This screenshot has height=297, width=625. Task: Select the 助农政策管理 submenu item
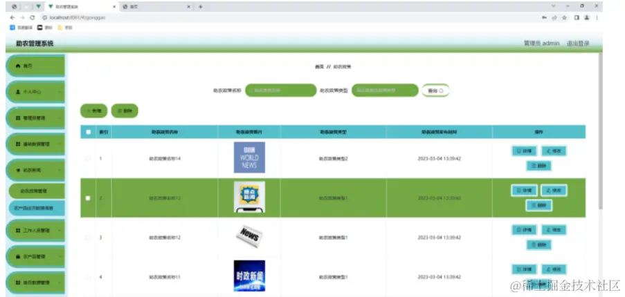click(x=37, y=191)
